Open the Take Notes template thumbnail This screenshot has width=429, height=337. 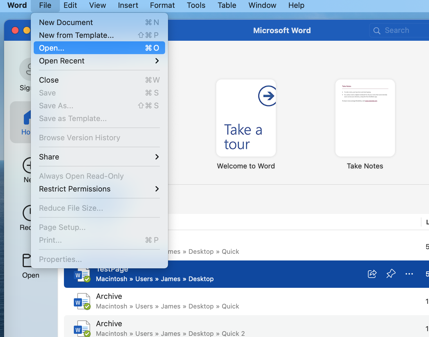coord(365,118)
